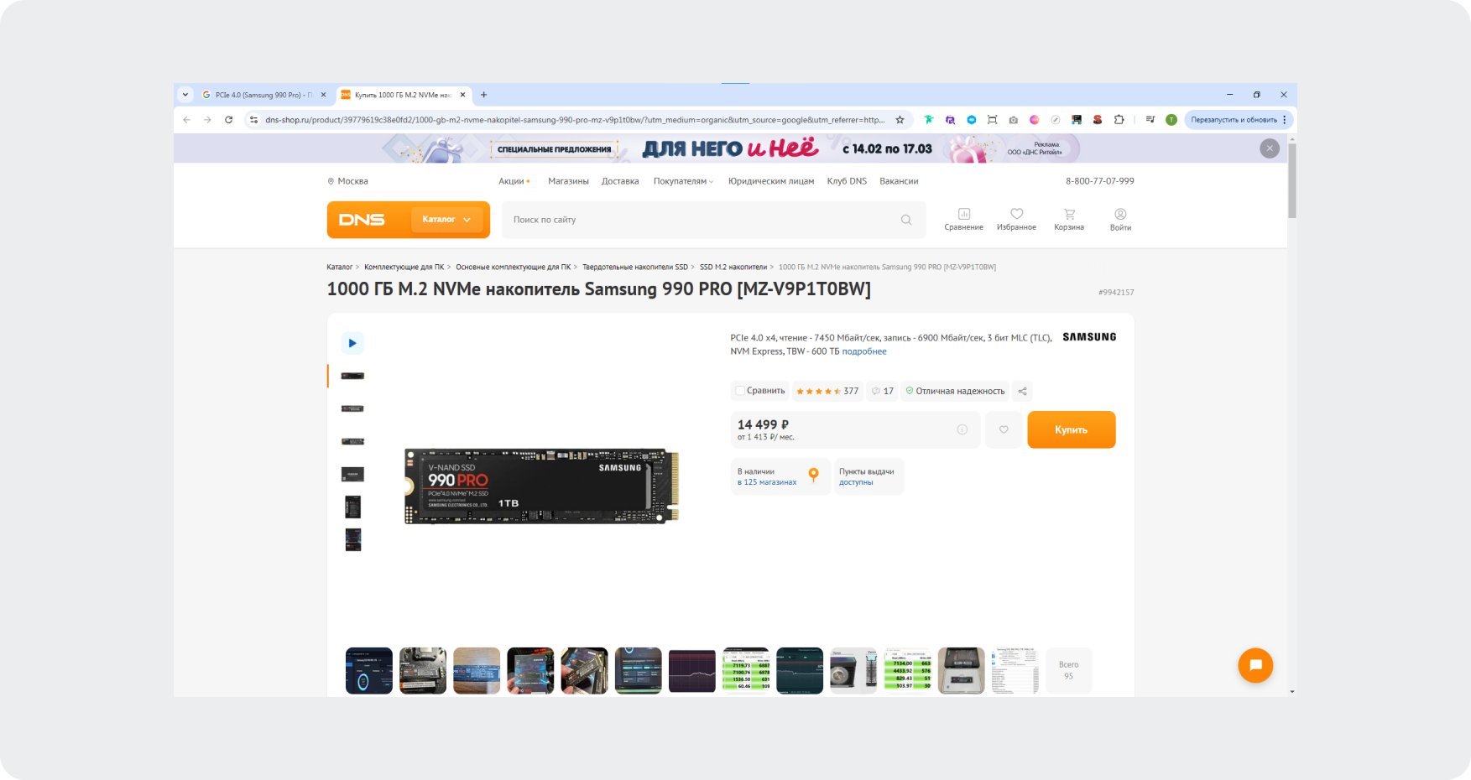1471x780 pixels.
Task: Close the promotional banner at top
Action: click(1270, 148)
